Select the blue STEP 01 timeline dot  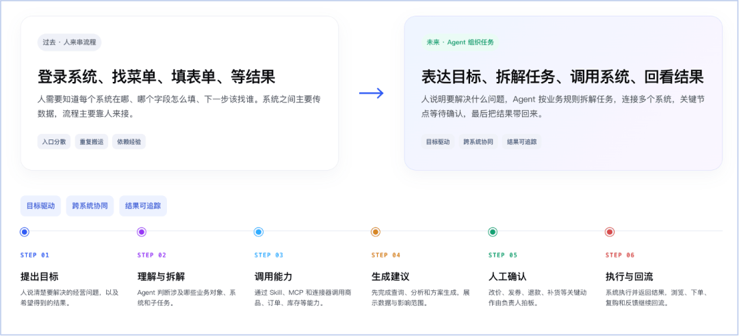point(25,232)
